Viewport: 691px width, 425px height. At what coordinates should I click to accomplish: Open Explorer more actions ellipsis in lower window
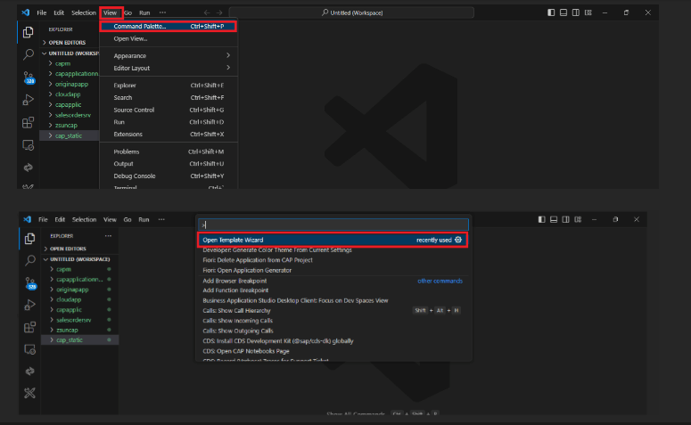[108, 236]
